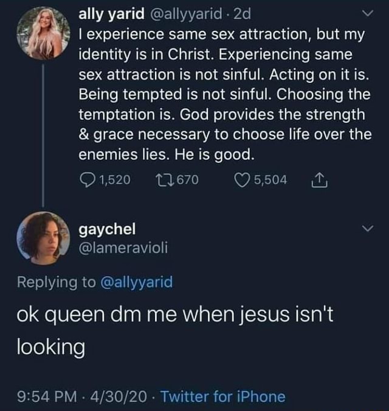389x411 pixels.
Task: Open the "Twitter for iPhone" source link
Action: pyautogui.click(x=222, y=396)
